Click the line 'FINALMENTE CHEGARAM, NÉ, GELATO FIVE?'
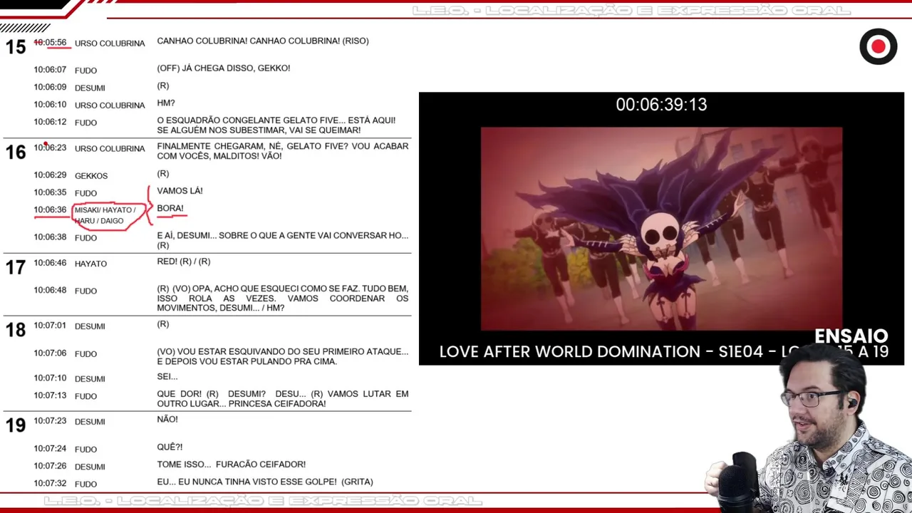 283,151
